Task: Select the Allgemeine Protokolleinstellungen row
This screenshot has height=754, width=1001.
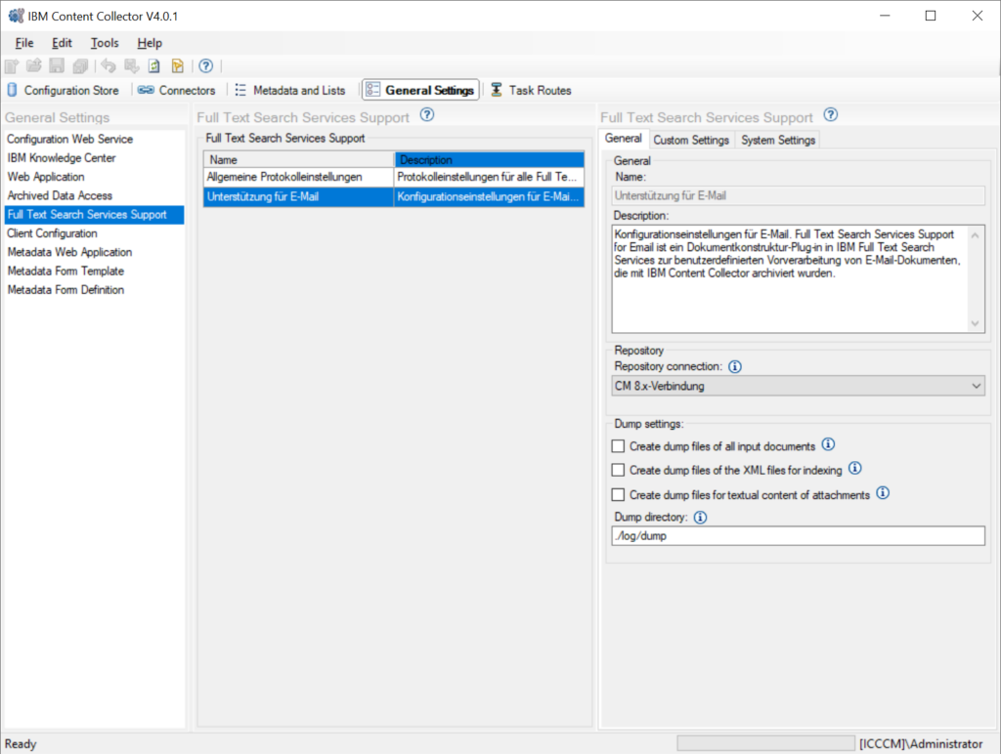Action: click(394, 178)
